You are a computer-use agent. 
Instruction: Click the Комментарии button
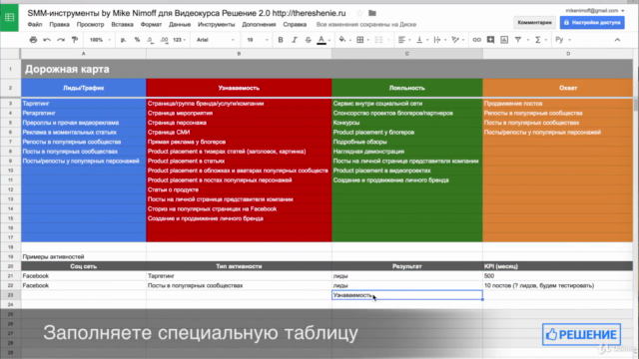coord(534,22)
